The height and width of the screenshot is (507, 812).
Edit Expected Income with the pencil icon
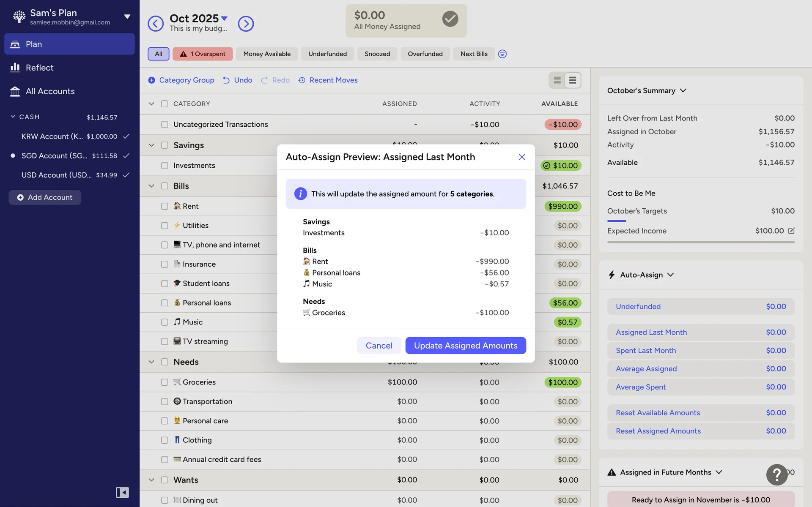(791, 231)
